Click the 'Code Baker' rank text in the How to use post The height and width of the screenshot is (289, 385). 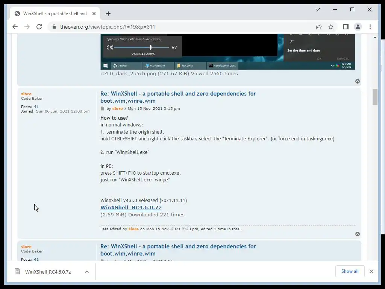coord(32,99)
